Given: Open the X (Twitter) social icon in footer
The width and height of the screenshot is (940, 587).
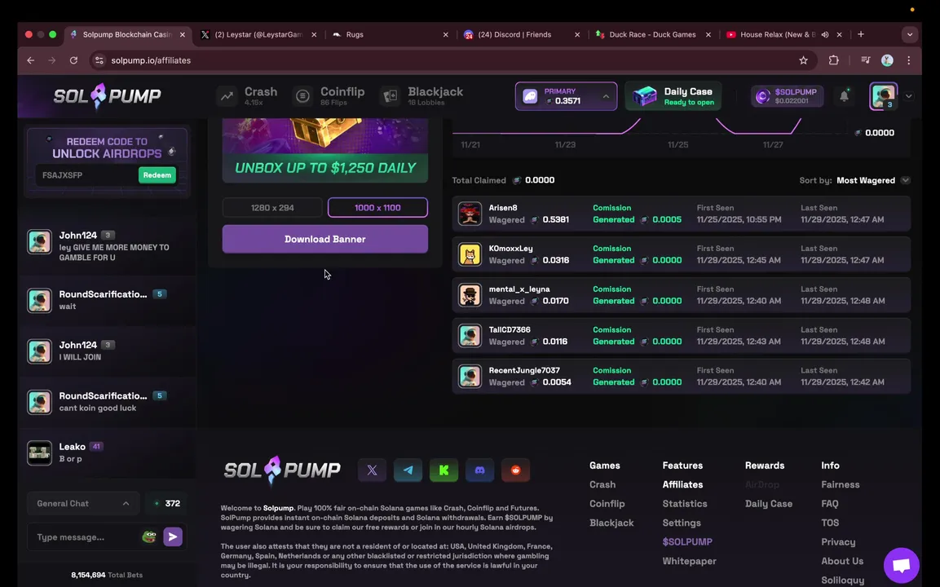Looking at the screenshot, I should [372, 470].
